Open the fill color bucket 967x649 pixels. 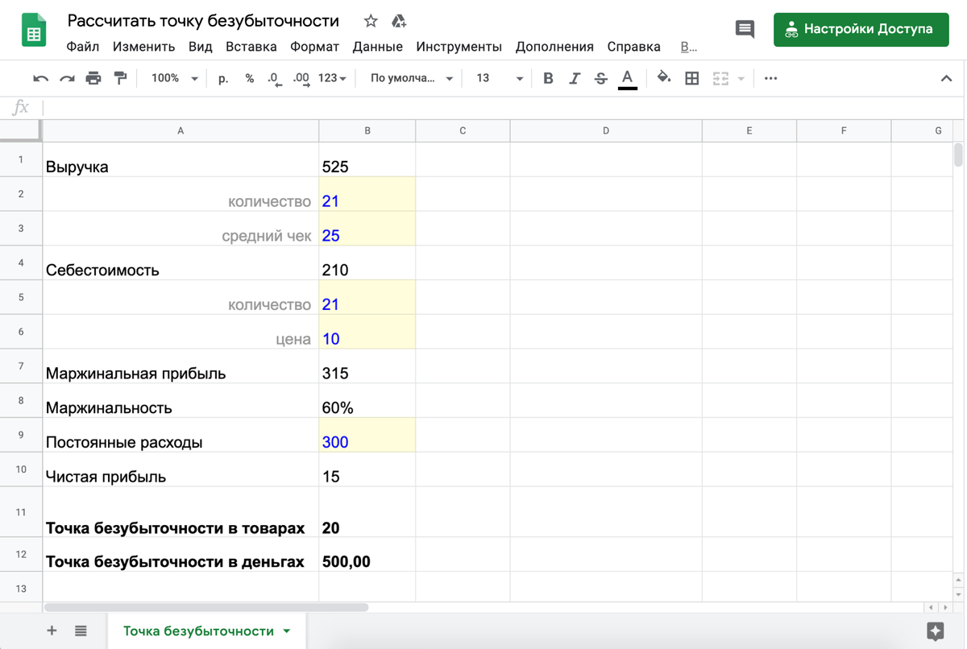click(664, 78)
